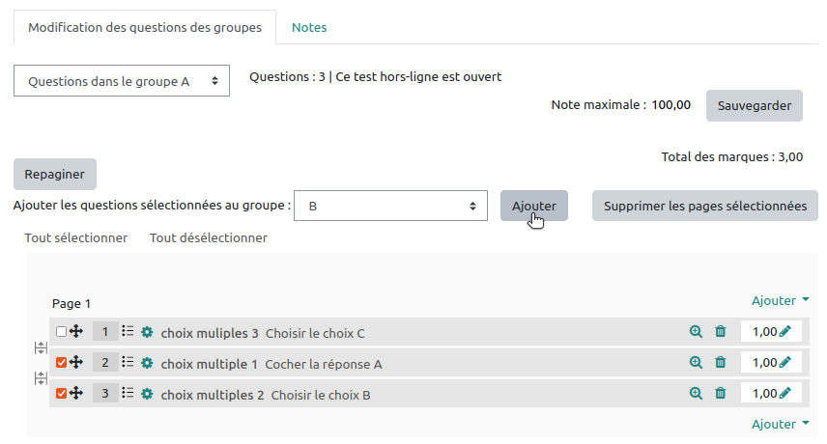827x444 pixels.
Task: Edit the mark of choix muliples 3
Action: (x=784, y=332)
